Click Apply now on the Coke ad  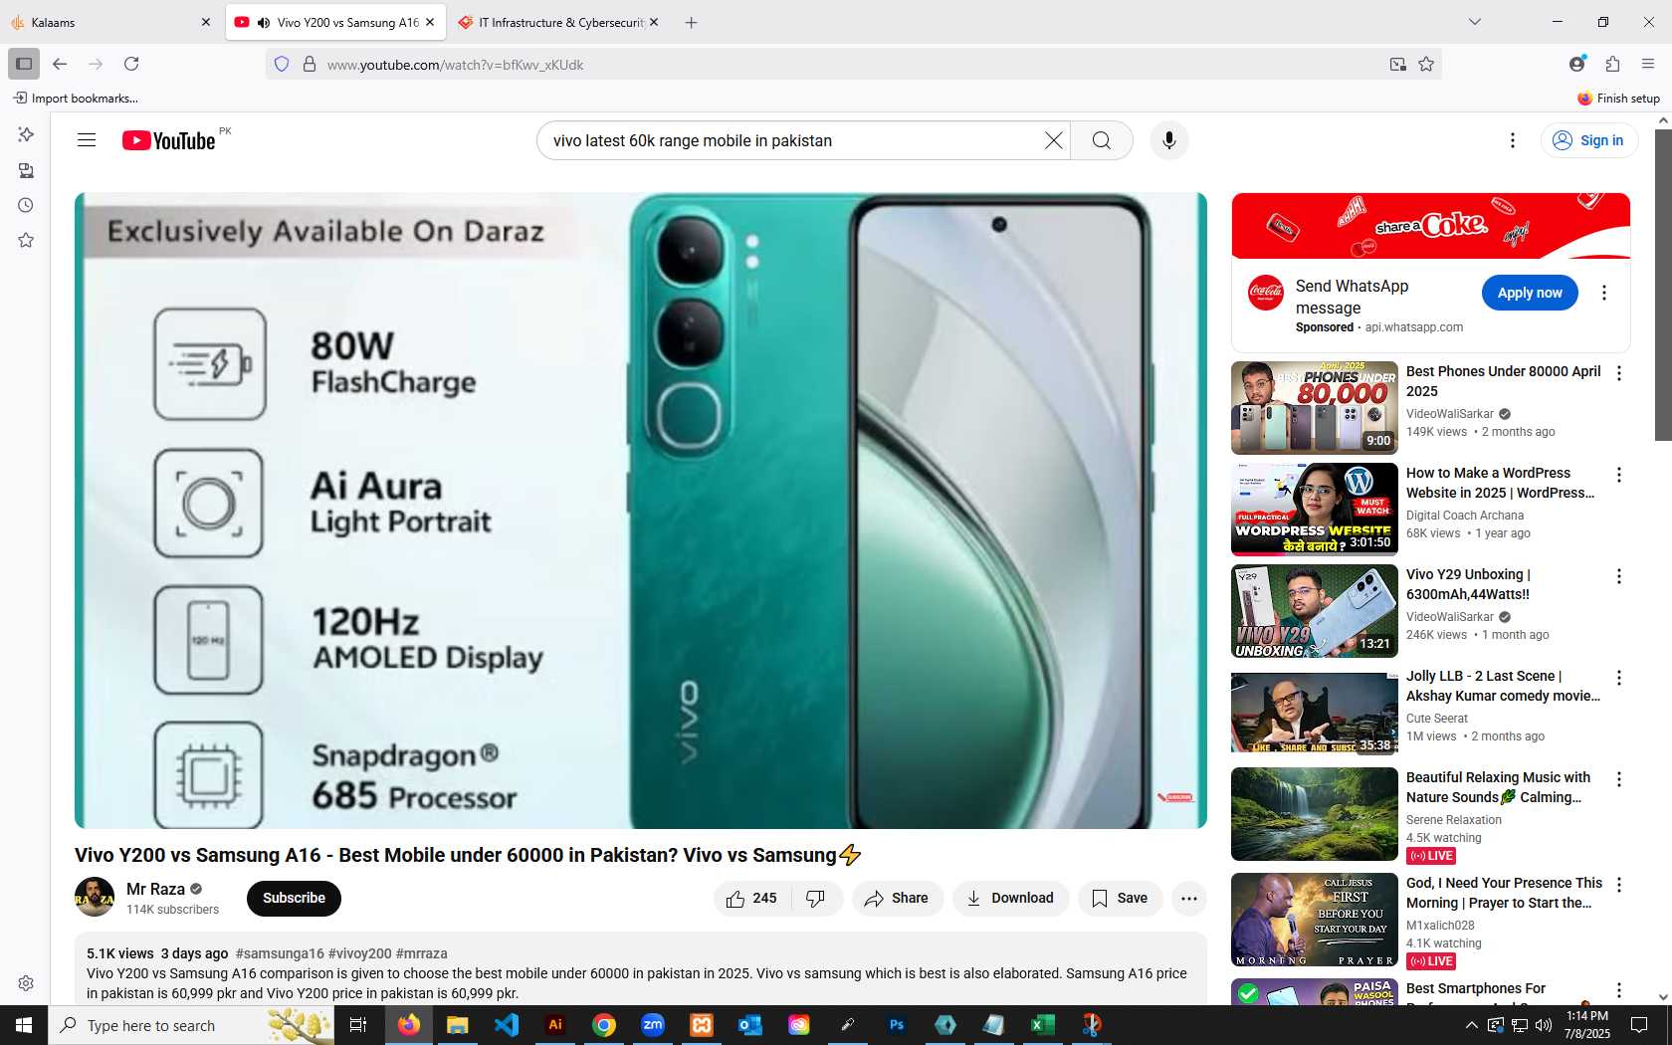point(1530,293)
